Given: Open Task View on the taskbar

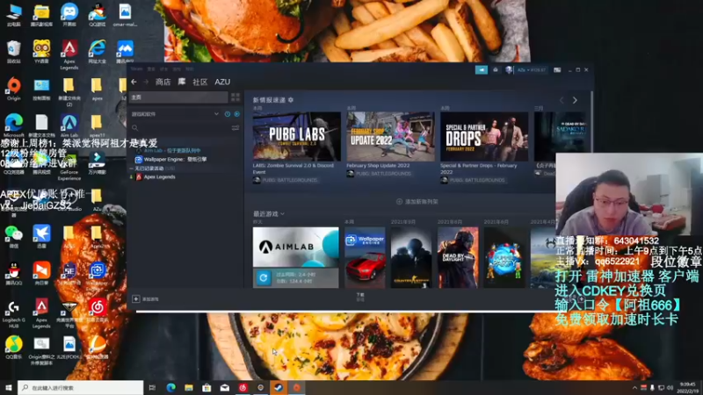Looking at the screenshot, I should (152, 387).
